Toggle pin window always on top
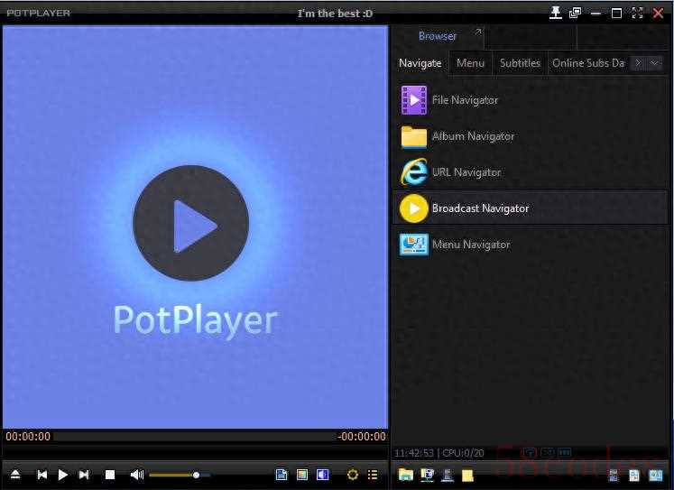The height and width of the screenshot is (490, 674). [556, 13]
